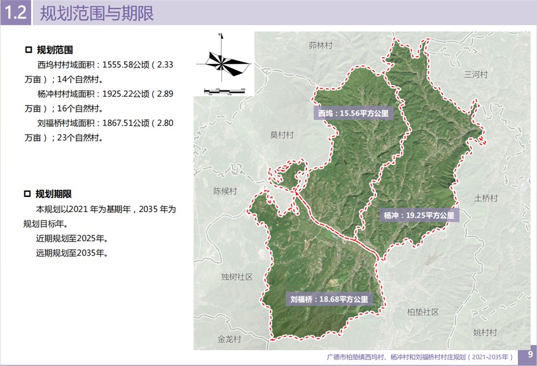
Task: Click the 1.2 section number box
Action: 15,13
